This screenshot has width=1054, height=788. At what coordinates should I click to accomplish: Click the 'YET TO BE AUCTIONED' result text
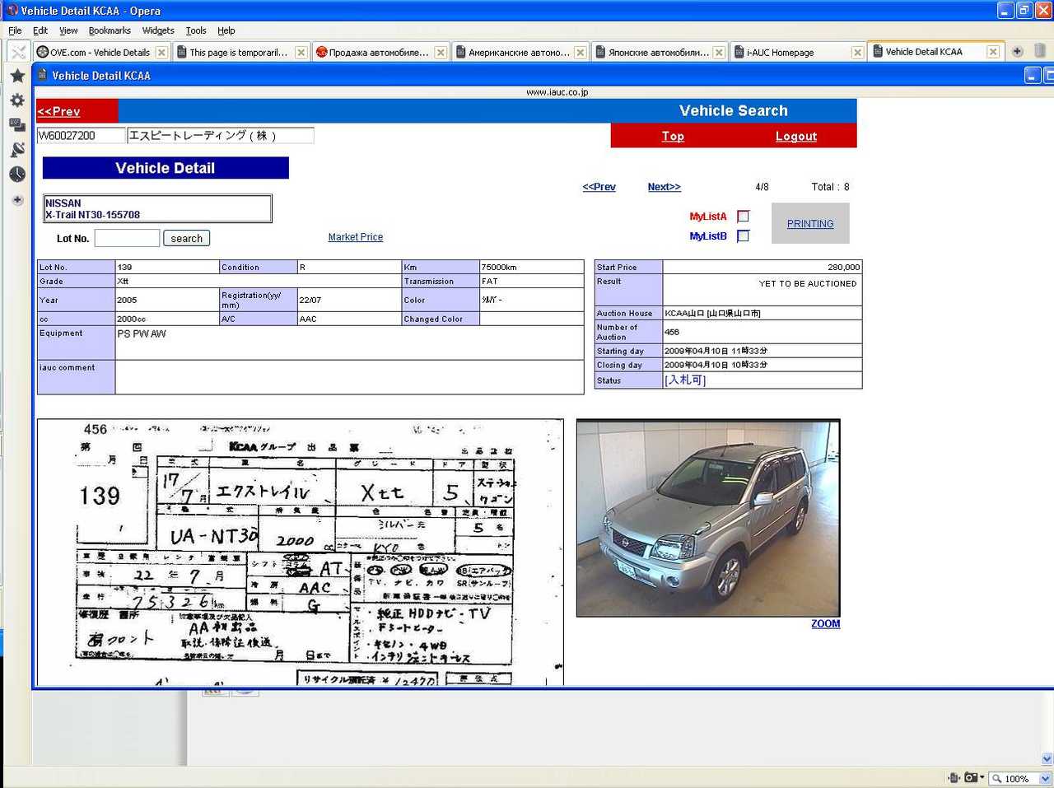pyautogui.click(x=808, y=283)
